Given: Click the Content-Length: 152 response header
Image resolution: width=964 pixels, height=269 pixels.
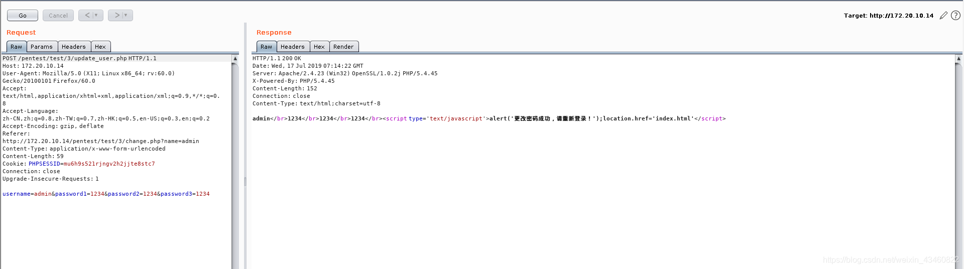Looking at the screenshot, I should [x=285, y=88].
